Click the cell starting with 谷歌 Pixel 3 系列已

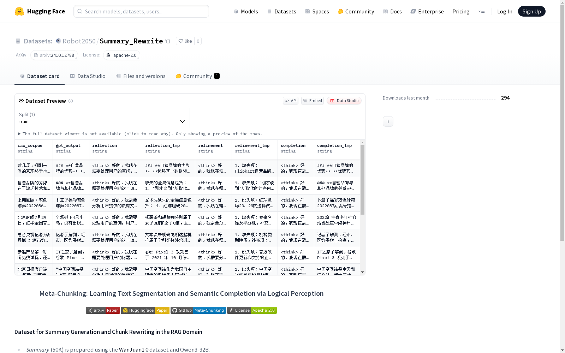point(168,255)
